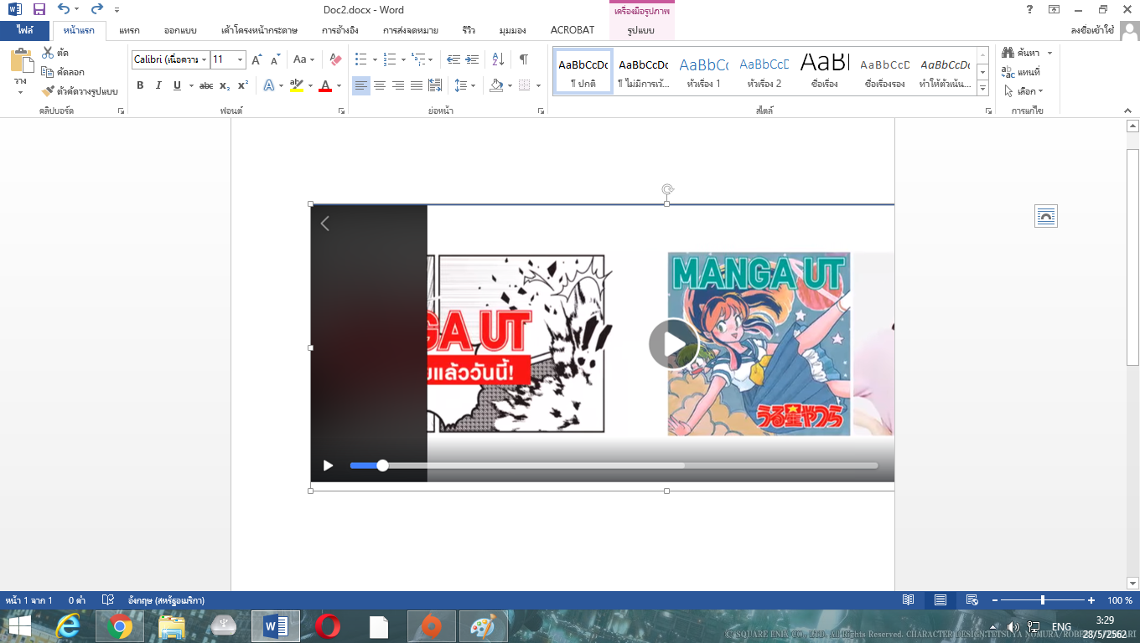Click the video progress slider handle
Viewport: 1140px width, 643px height.
point(382,466)
